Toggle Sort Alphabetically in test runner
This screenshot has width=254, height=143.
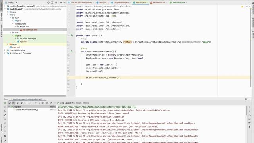18,103
